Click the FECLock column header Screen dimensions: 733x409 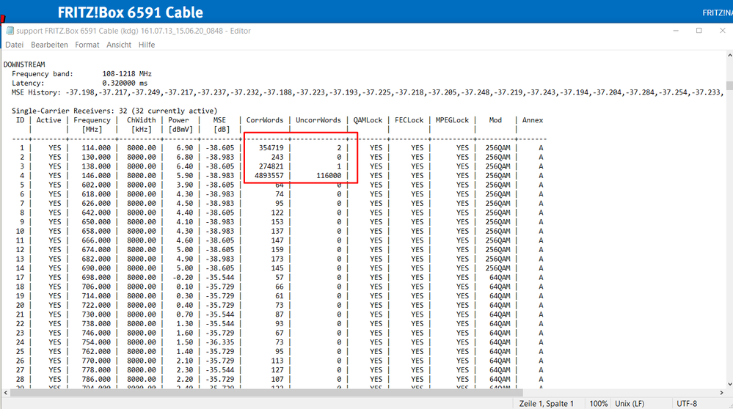click(x=409, y=120)
